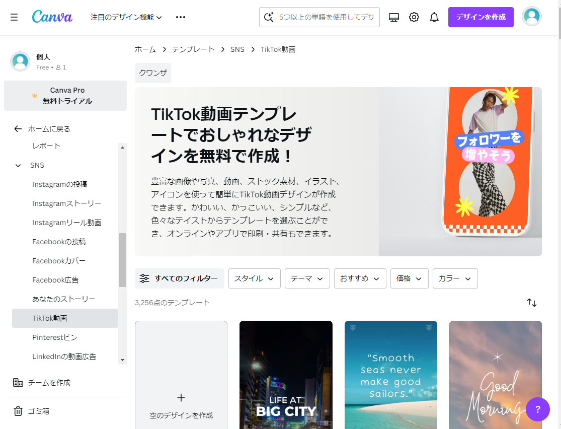The image size is (561, 429).
Task: Open the purple help question mark button
Action: point(538,409)
